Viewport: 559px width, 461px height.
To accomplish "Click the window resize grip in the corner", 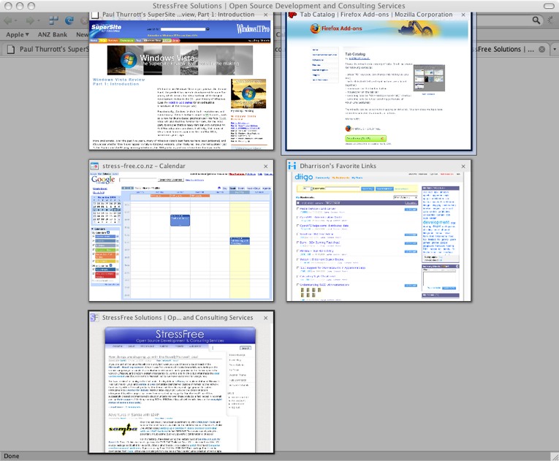I will (555, 457).
